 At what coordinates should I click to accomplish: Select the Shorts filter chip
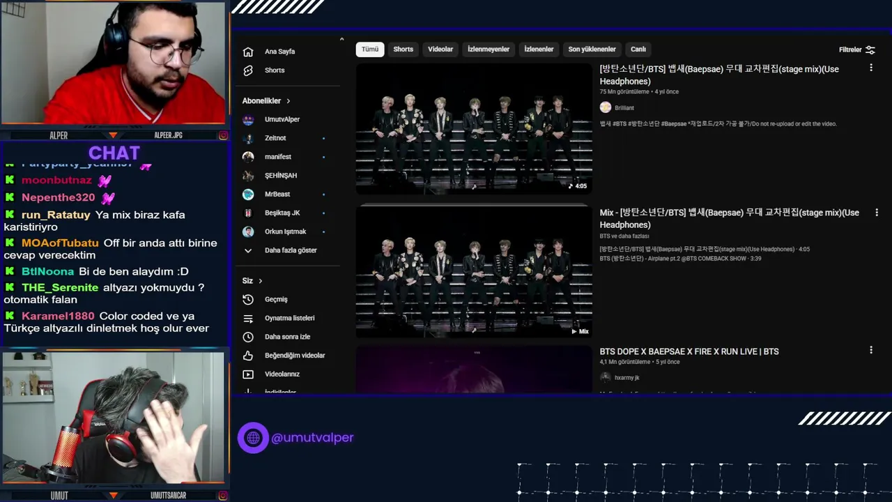403,50
